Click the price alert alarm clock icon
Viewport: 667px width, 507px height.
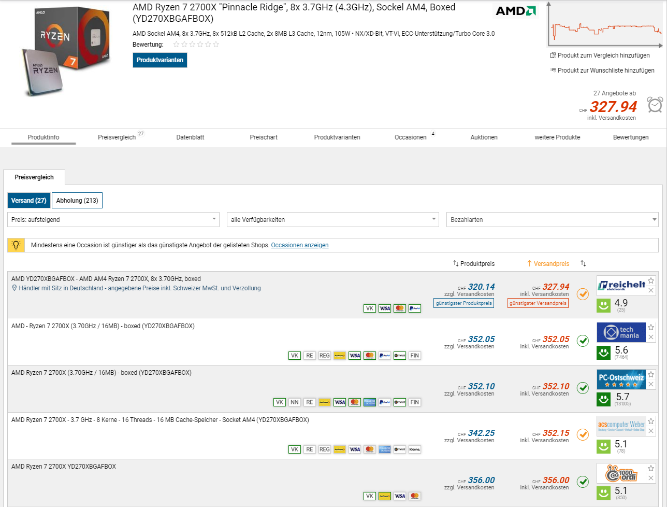pyautogui.click(x=655, y=105)
